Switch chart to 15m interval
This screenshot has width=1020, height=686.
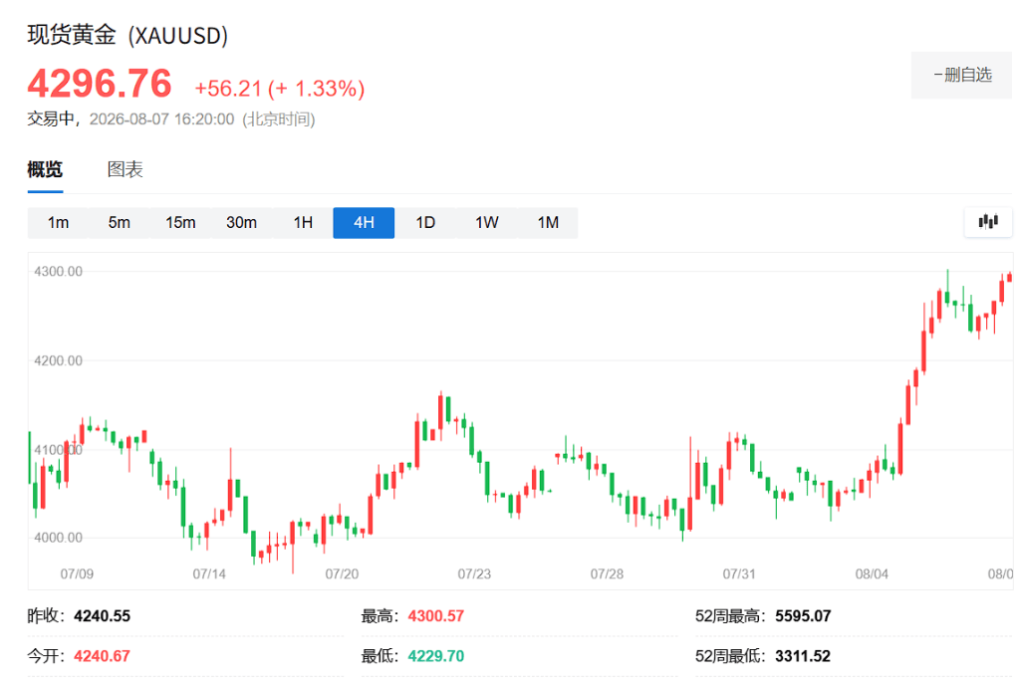180,223
